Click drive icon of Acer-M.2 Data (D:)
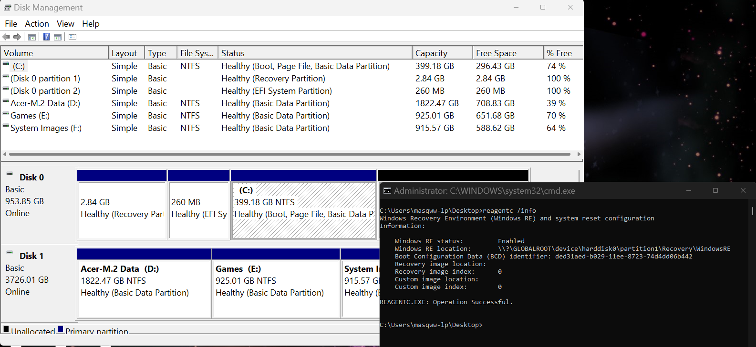 coord(6,101)
